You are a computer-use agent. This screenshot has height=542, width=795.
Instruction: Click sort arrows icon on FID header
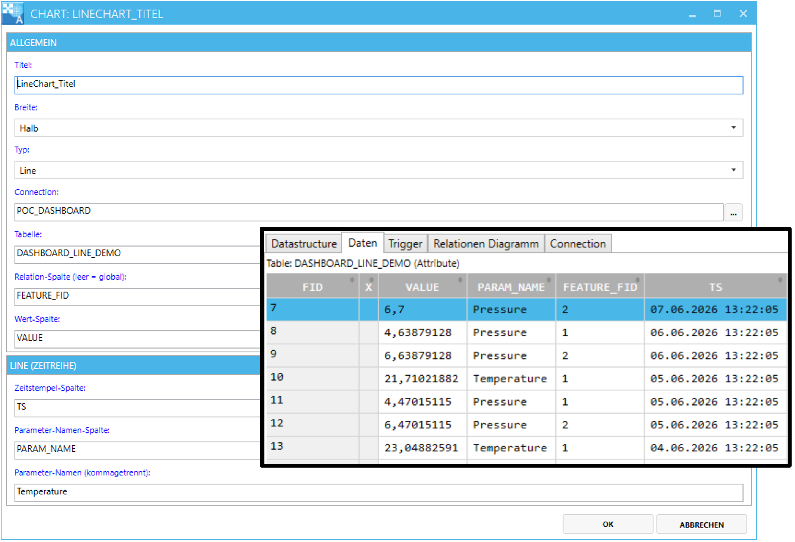tap(352, 280)
